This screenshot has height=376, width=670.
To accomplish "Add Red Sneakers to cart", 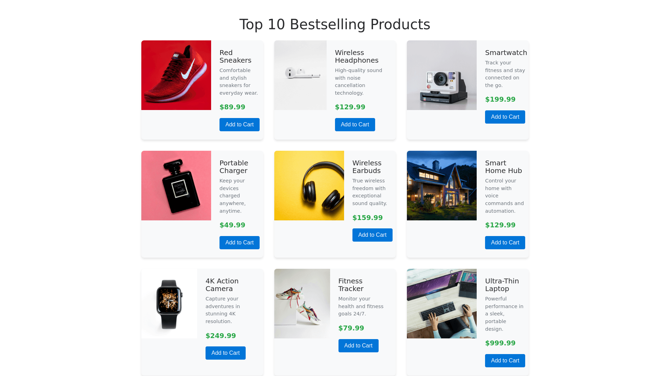I will (239, 125).
